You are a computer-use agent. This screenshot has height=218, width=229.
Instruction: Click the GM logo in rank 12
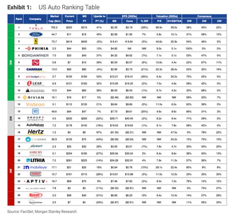35,111
